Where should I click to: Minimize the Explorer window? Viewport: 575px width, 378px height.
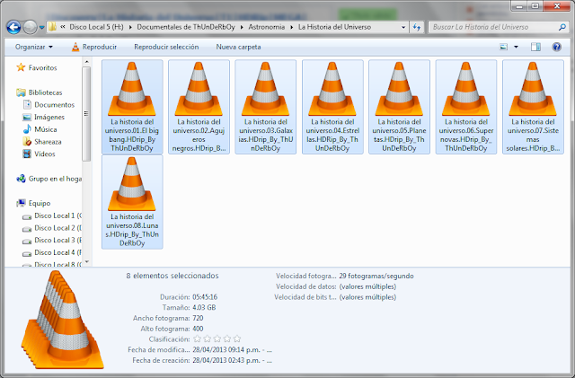point(519,6)
